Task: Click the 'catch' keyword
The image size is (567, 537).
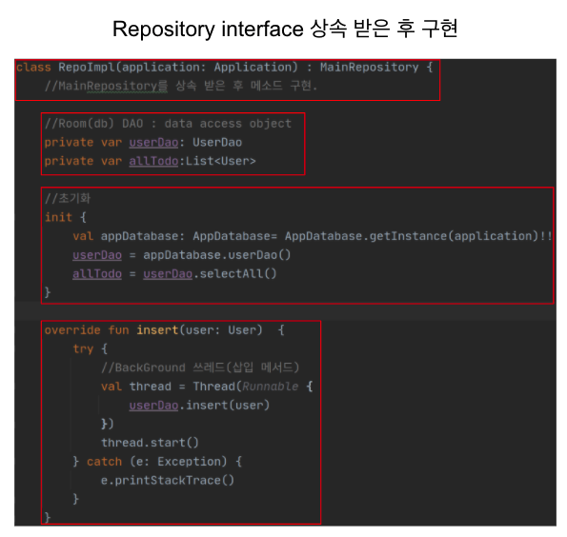Action: (104, 462)
